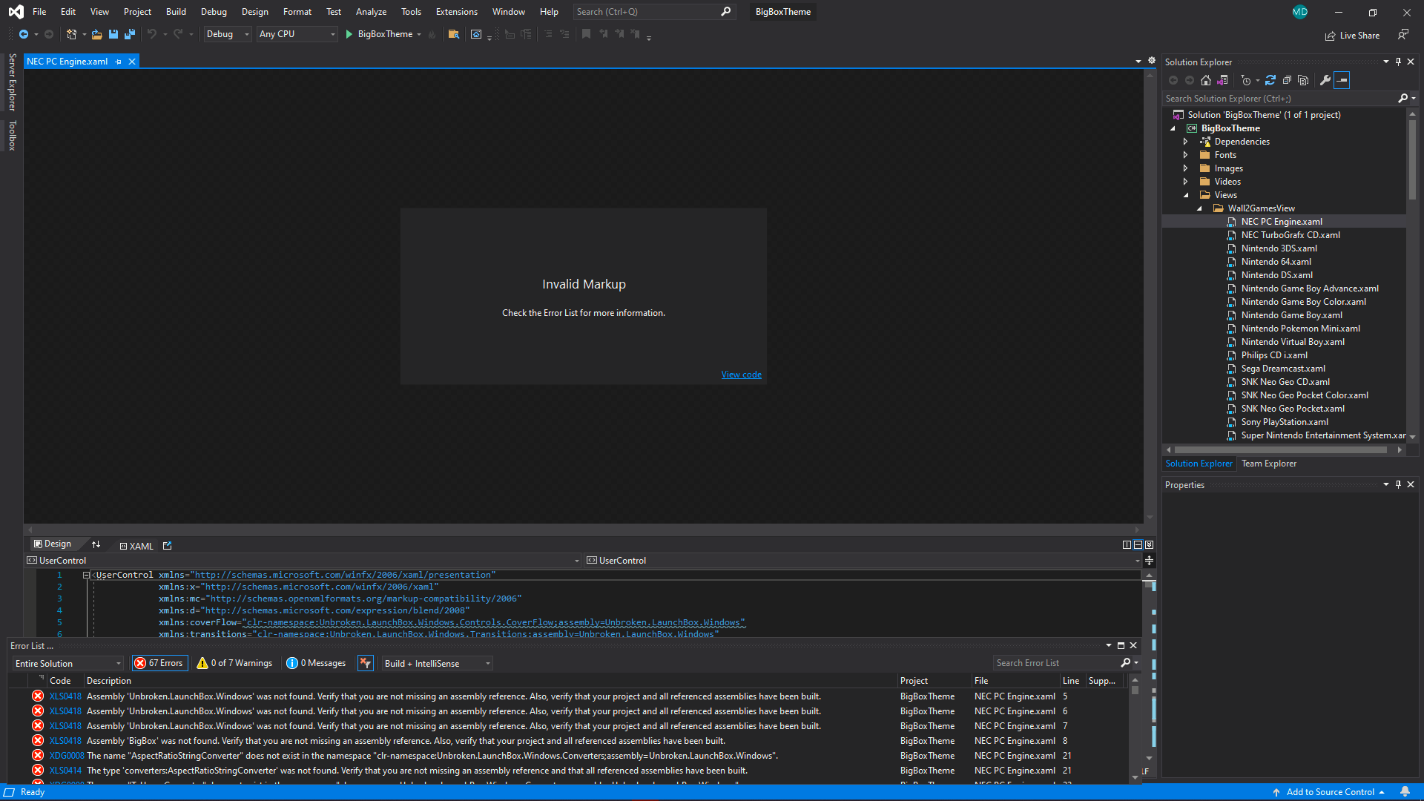Toggle the 0 Messages filter
The width and height of the screenshot is (1424, 801).
pyautogui.click(x=317, y=663)
